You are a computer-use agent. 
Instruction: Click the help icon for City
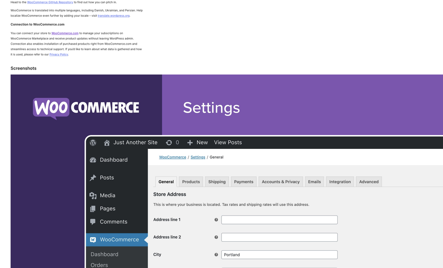[x=216, y=254]
